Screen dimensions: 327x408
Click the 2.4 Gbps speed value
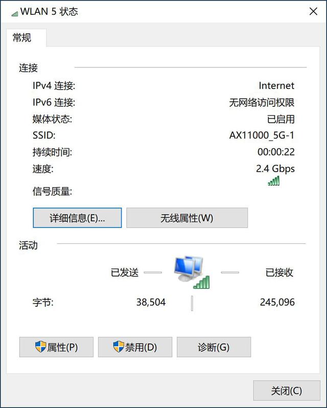point(275,169)
